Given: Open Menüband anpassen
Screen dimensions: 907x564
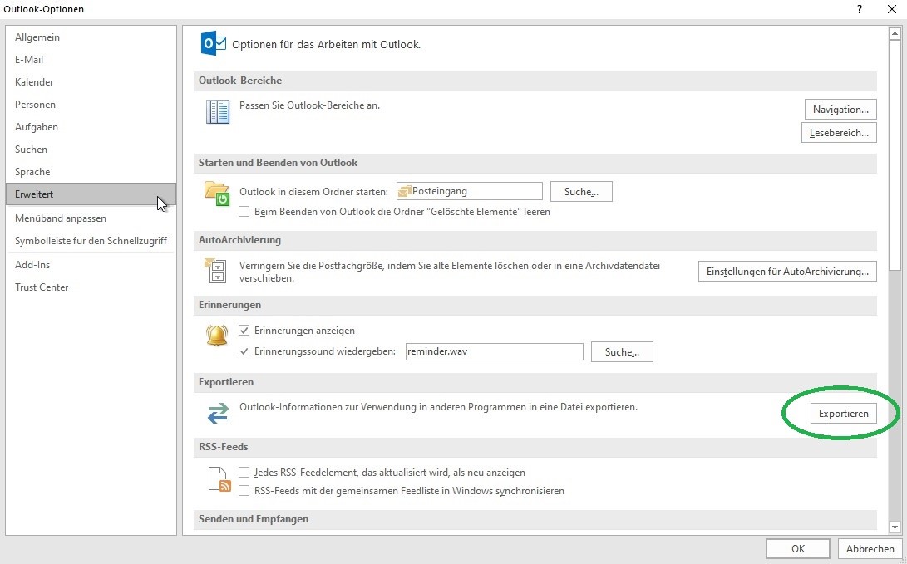Looking at the screenshot, I should [x=91, y=218].
